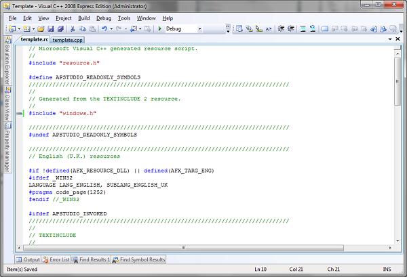Open the Edit menu

tap(27, 18)
